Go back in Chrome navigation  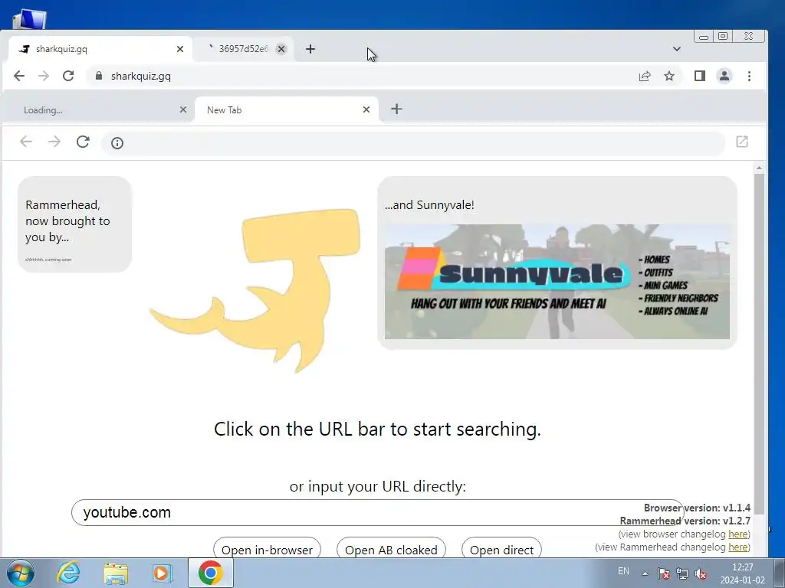[19, 76]
